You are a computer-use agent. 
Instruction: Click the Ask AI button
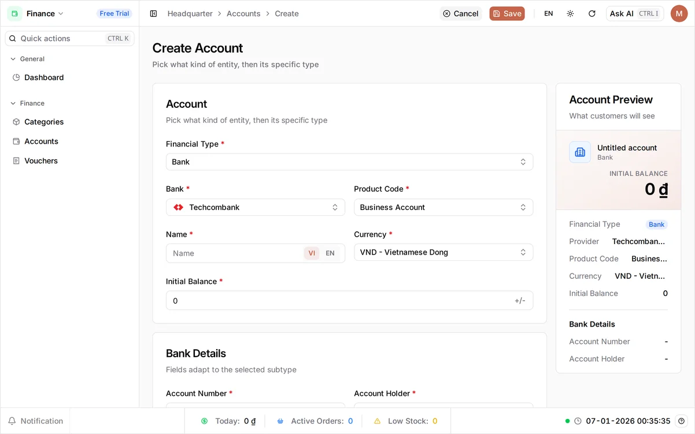[x=635, y=13]
